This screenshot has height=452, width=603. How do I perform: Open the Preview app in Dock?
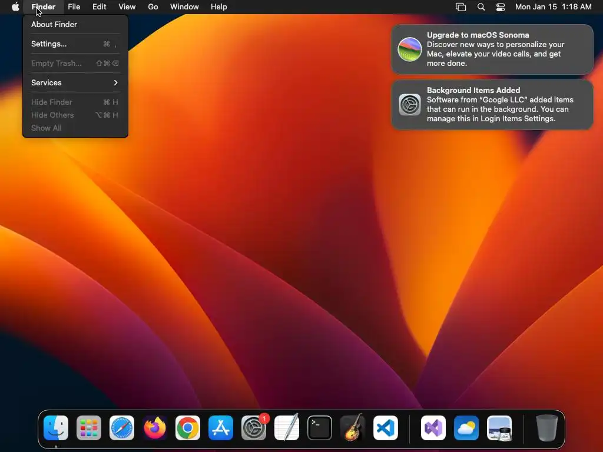click(x=499, y=428)
